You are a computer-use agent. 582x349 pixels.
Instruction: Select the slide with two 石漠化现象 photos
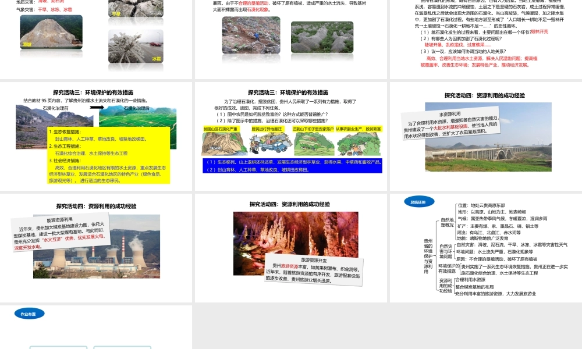(x=290, y=39)
